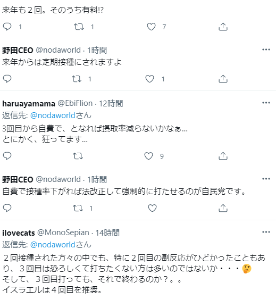The width and height of the screenshot is (276, 299).
Task: Visit haruayamama's profile name
Action: click(x=29, y=104)
